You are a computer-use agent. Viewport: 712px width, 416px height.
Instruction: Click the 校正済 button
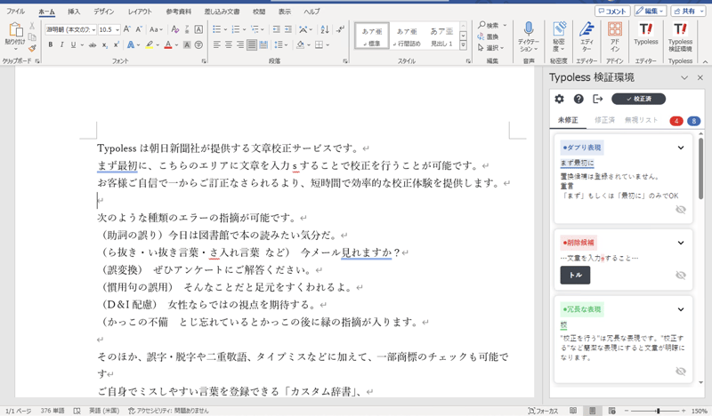click(638, 99)
